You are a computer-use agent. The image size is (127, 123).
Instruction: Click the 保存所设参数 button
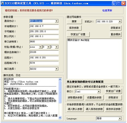point(113,109)
